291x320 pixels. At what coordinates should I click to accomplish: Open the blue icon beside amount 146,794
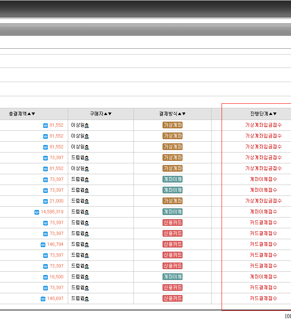(x=43, y=245)
